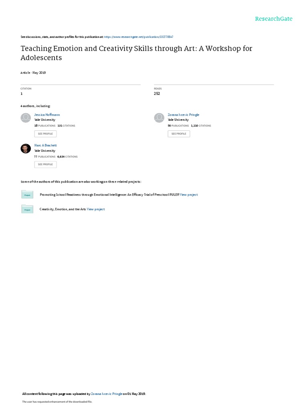Follow View project link for Preschool RULER
308x411 pixels.
[x=189, y=195]
